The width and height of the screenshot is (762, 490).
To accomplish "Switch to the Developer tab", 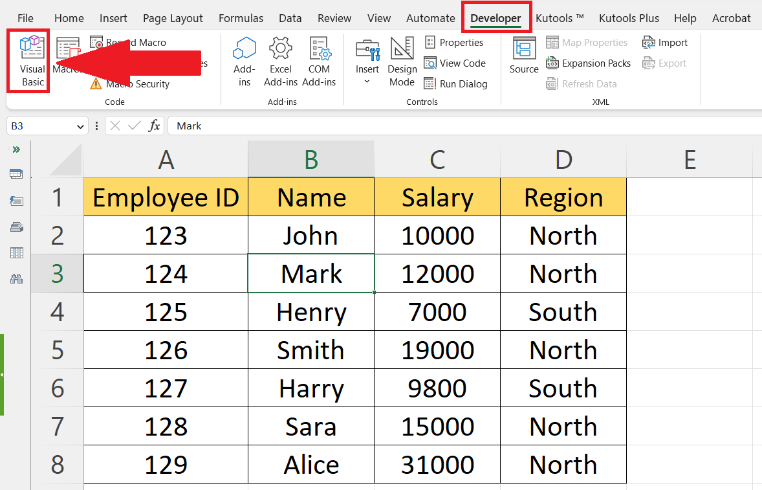I will point(496,17).
